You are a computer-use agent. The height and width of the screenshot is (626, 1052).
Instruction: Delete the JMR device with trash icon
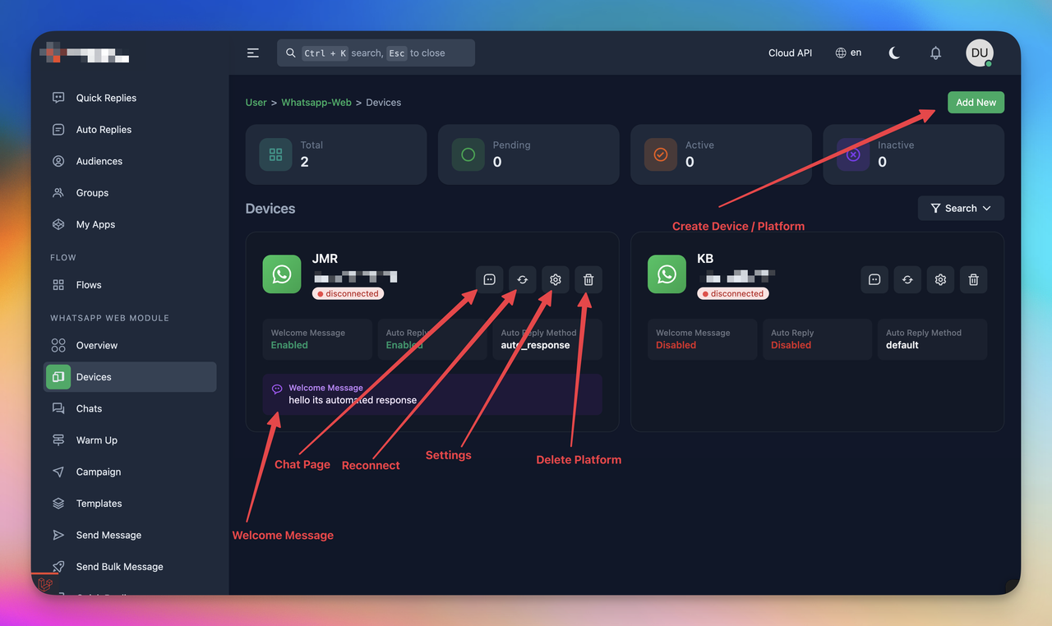coord(588,279)
